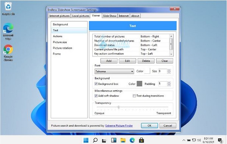Select Actions in the left list
227x144 pixels.
pyautogui.click(x=69, y=36)
